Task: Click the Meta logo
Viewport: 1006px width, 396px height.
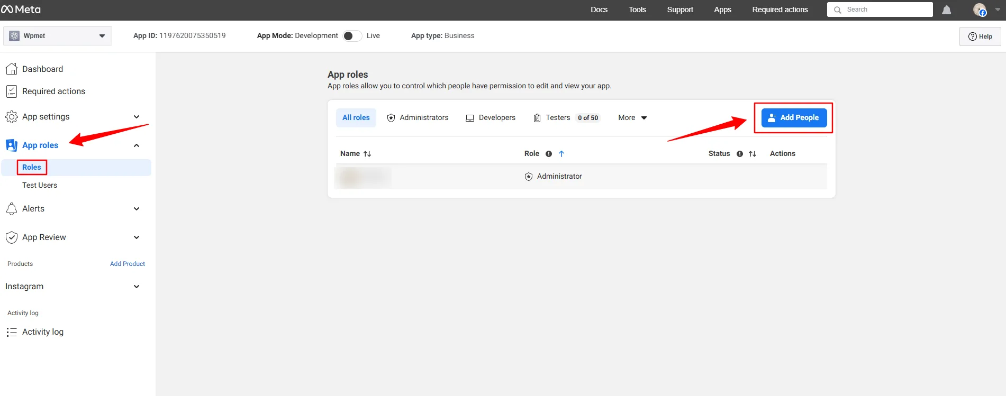Action: pos(21,10)
